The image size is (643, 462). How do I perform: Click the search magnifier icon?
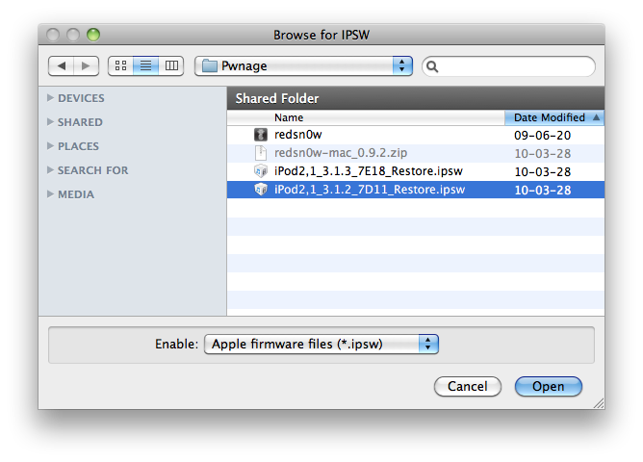click(432, 67)
